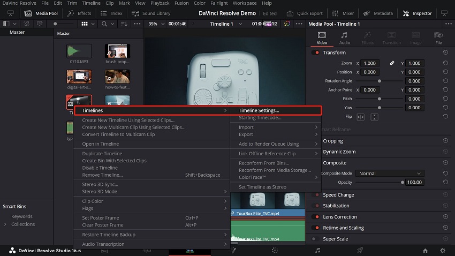Image resolution: width=455 pixels, height=256 pixels.
Task: Open the Metadata panel
Action: [378, 13]
